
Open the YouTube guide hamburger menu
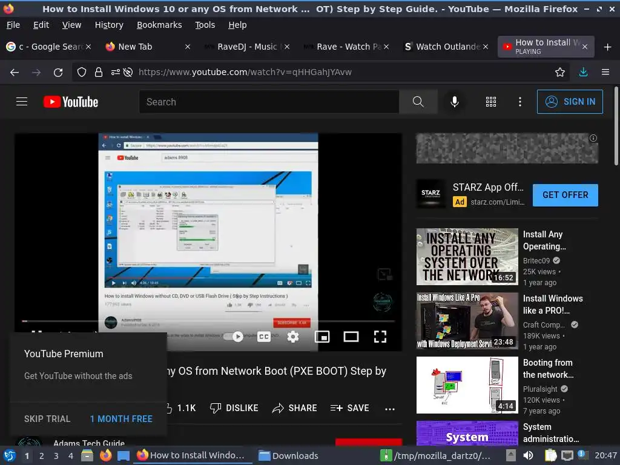(x=22, y=102)
